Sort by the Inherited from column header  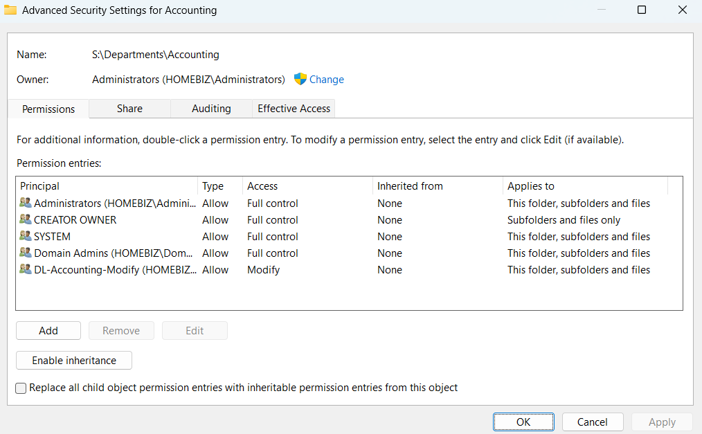[x=438, y=186]
